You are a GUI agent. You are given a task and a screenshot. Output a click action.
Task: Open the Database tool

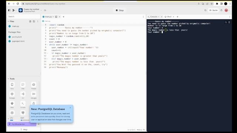[x=12, y=113]
